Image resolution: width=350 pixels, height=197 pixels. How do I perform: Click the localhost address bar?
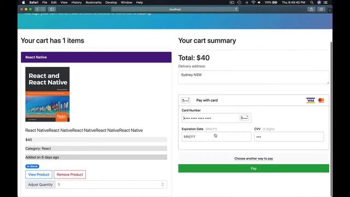point(175,9)
